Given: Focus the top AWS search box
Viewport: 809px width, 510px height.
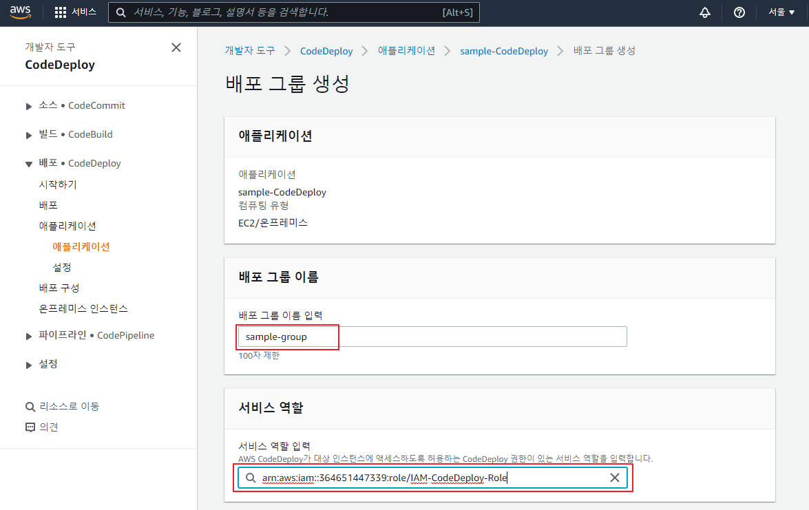Looking at the screenshot, I should (293, 12).
